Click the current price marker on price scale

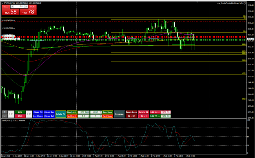point(251,39)
